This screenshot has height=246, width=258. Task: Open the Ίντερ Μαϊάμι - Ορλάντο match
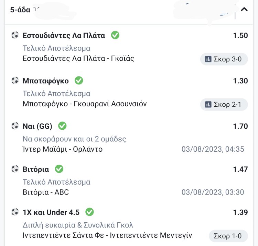tap(63, 149)
